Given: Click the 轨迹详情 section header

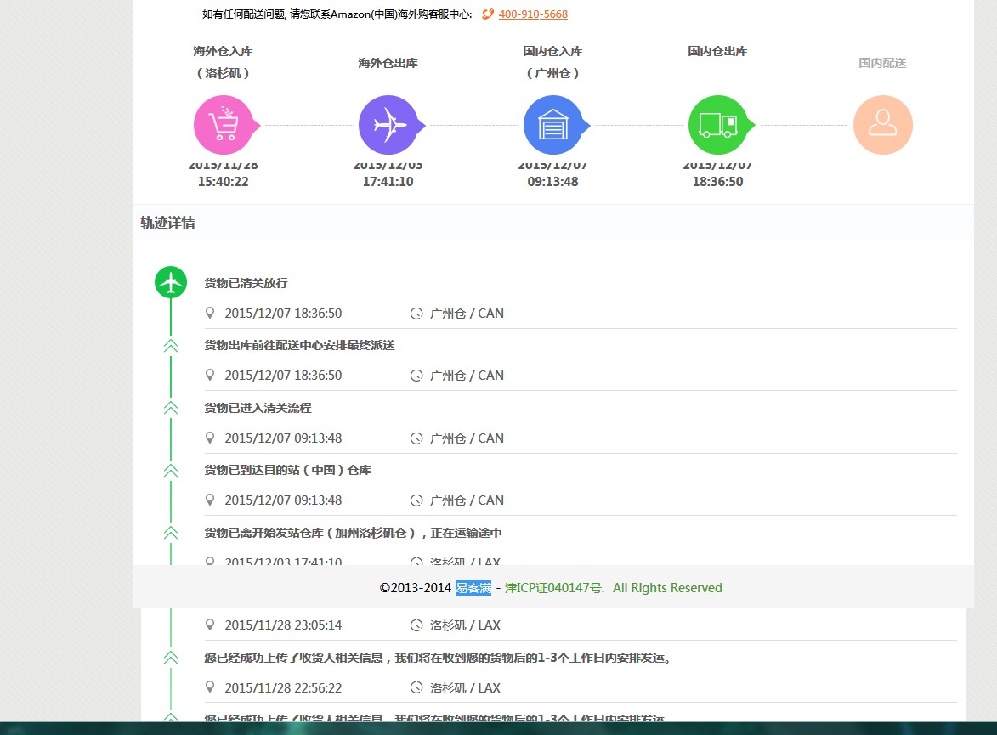Looking at the screenshot, I should 167,223.
